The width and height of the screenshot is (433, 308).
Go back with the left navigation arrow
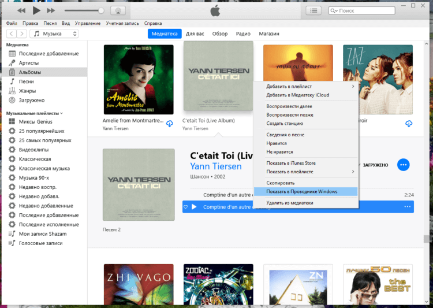point(11,34)
